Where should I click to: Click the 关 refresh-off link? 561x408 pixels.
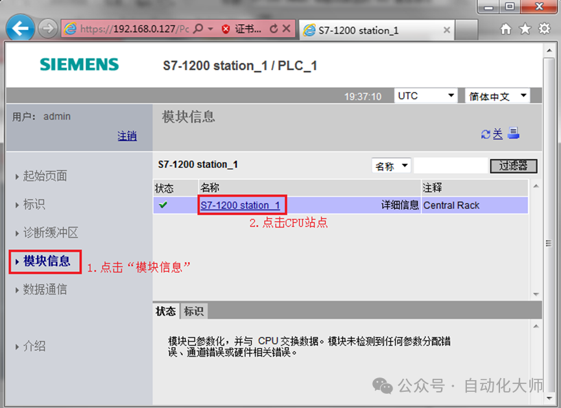click(x=497, y=134)
